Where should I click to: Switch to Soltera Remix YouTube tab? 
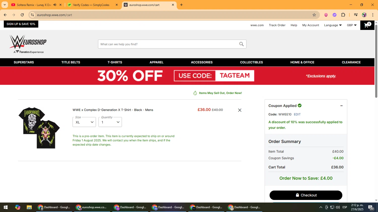34,5
